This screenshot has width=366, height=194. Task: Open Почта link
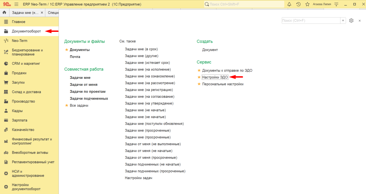75,57
